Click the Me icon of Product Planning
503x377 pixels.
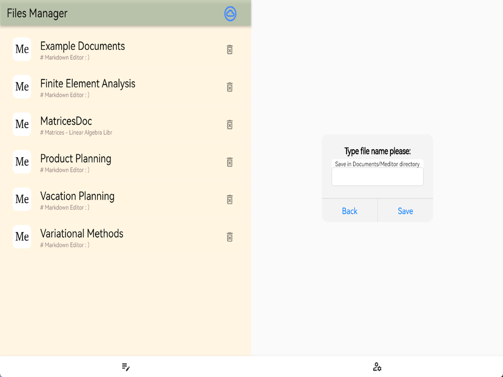[22, 162]
